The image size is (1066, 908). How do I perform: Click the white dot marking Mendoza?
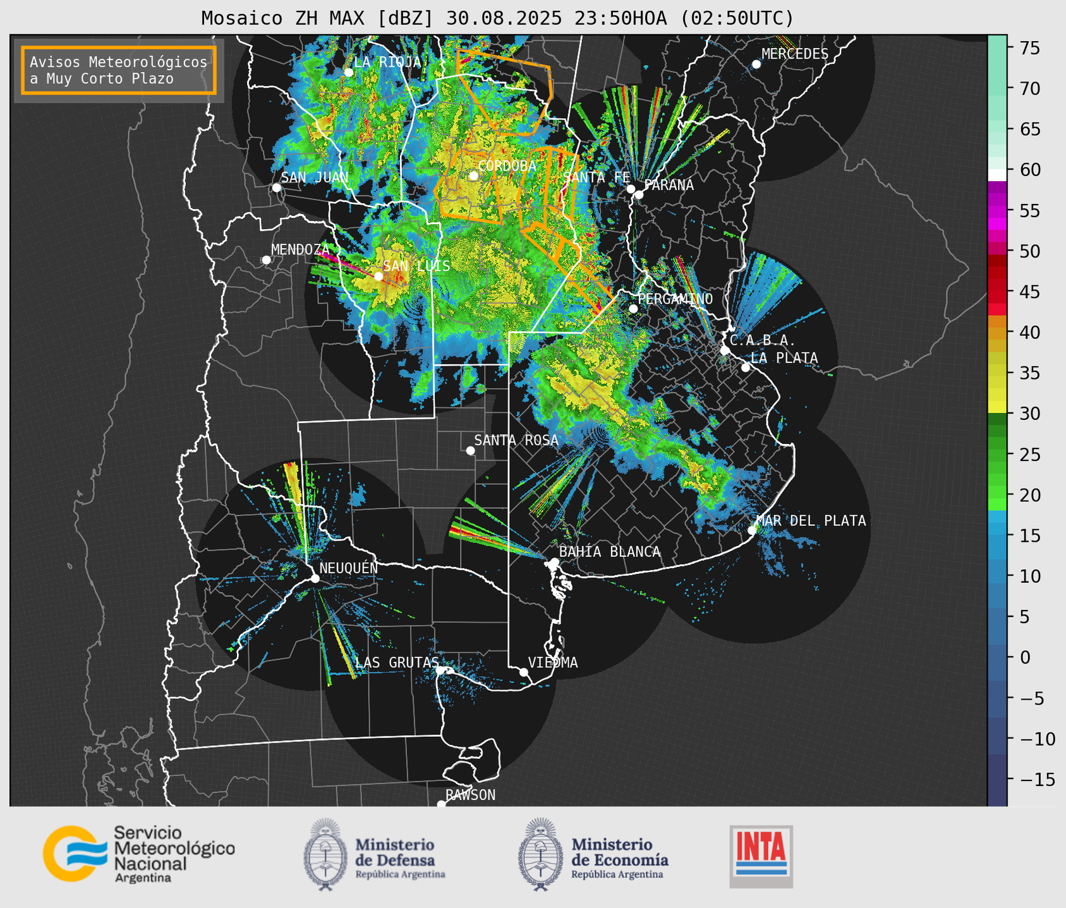point(267,260)
